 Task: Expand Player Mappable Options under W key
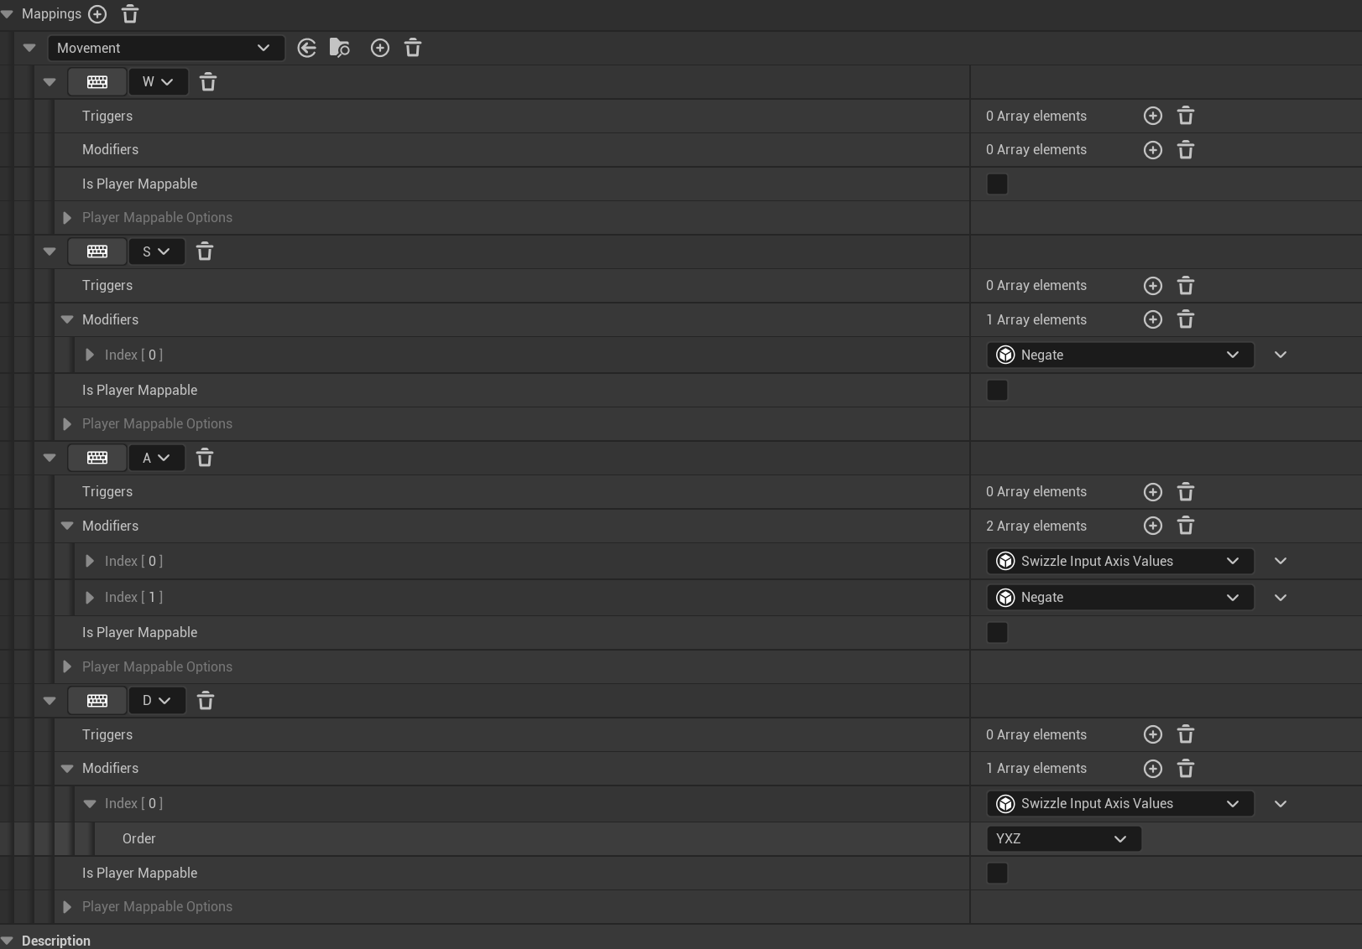tap(67, 218)
